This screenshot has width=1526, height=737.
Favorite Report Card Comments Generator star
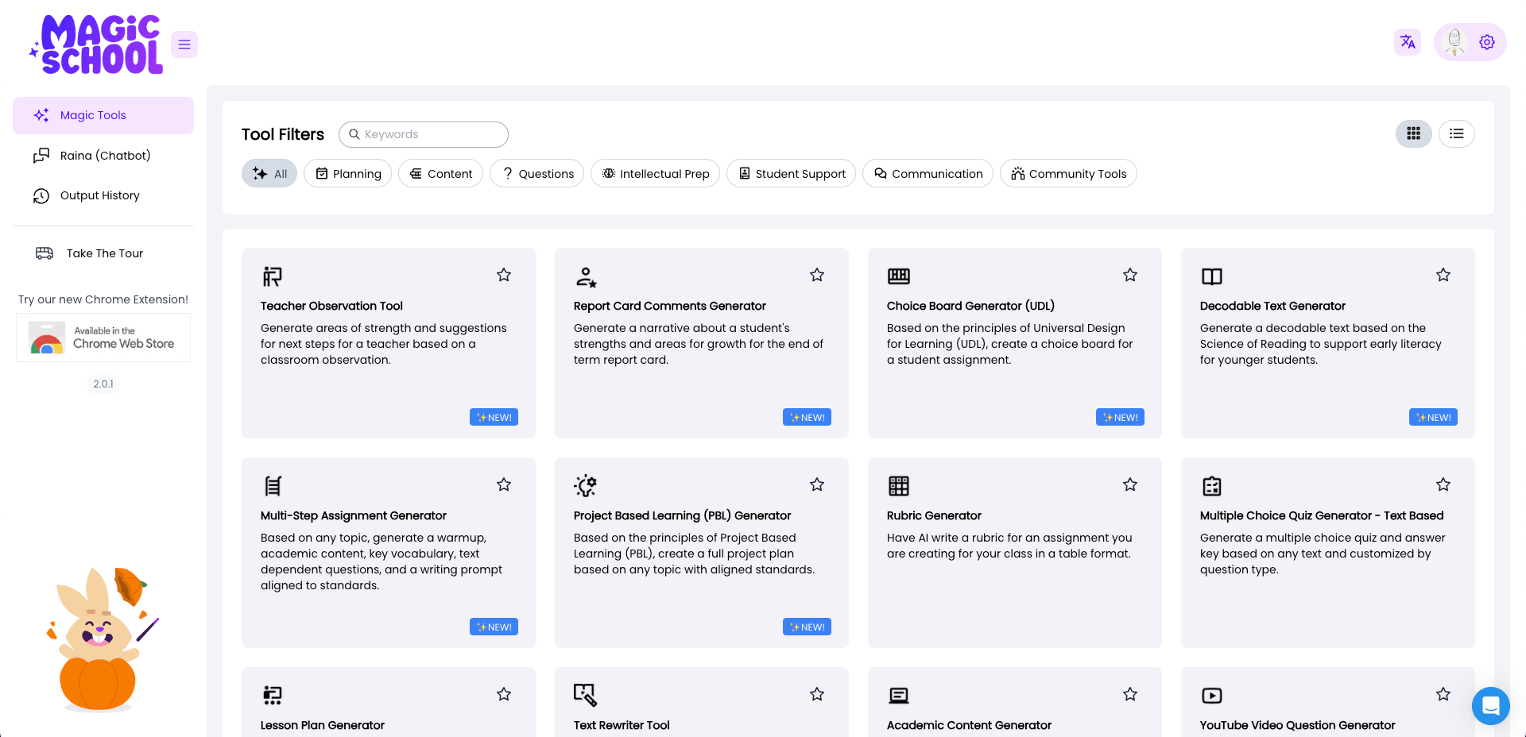point(817,275)
